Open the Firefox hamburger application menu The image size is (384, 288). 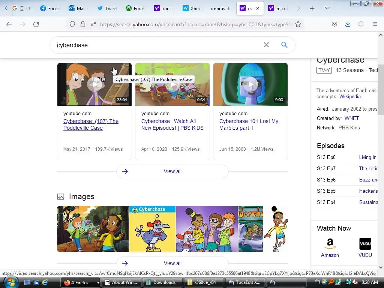point(375,24)
